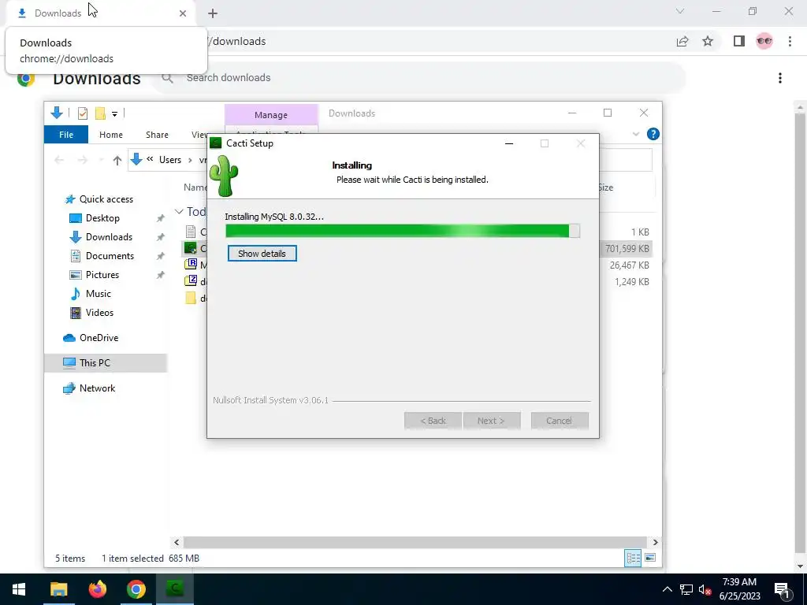Click the Cacti installation progress bar
The width and height of the screenshot is (807, 605).
point(403,231)
